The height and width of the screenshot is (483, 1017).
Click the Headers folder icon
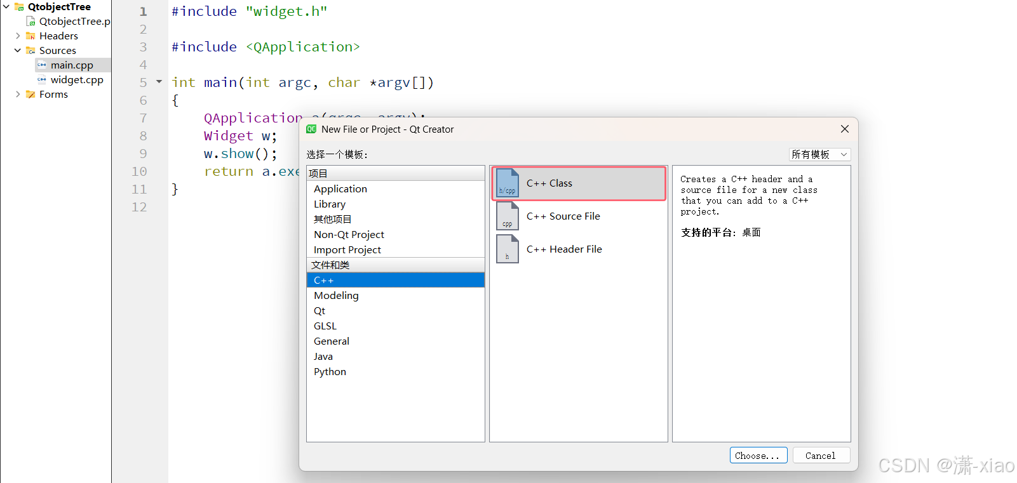point(30,36)
